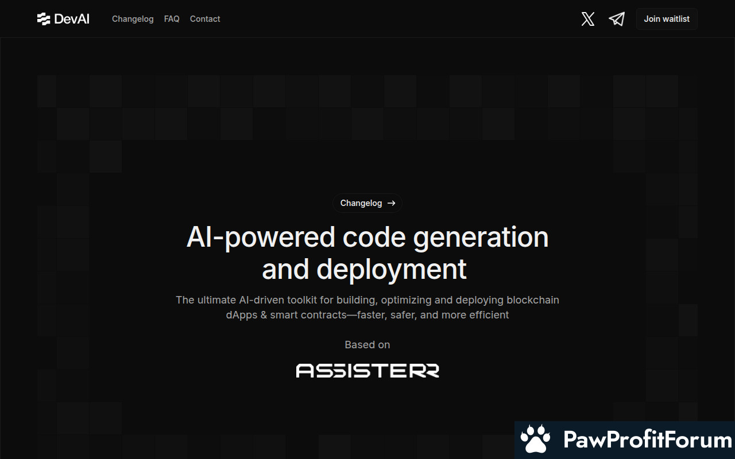Image resolution: width=735 pixels, height=459 pixels.
Task: Open the Changelog navigation link
Action: 133,19
